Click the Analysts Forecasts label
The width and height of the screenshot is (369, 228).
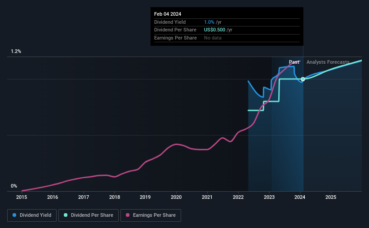(x=328, y=62)
